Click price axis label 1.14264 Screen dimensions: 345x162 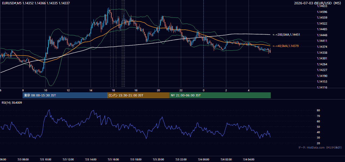(x=323, y=64)
